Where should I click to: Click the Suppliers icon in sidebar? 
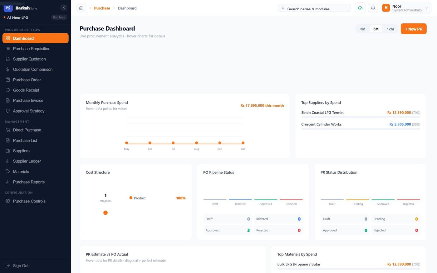(x=8, y=151)
